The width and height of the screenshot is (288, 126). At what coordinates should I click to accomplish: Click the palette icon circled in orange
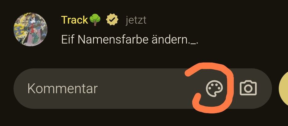(x=214, y=89)
